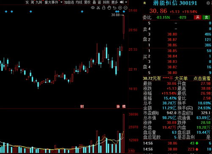The width and height of the screenshot is (212, 154).
Task: Click the red 买 buy button
Action: click(198, 17)
